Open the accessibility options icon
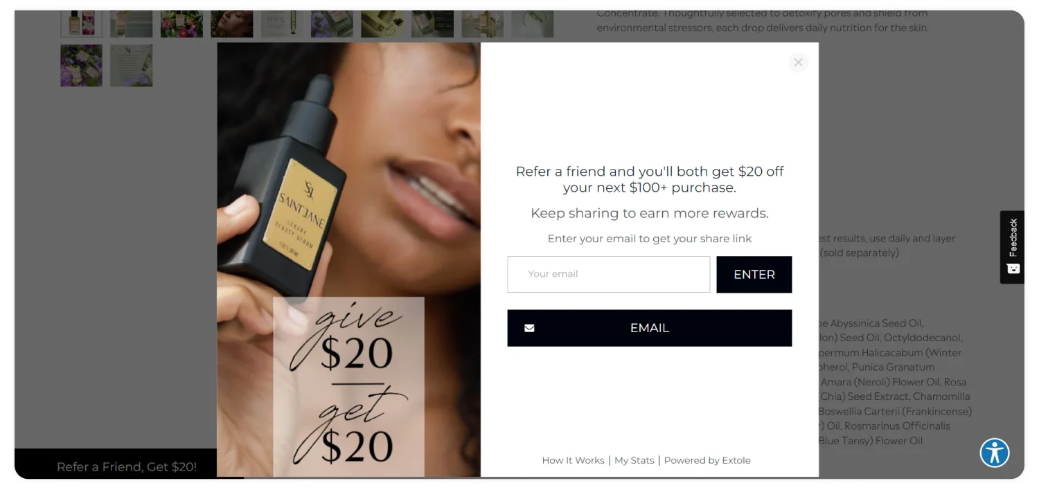 (995, 453)
